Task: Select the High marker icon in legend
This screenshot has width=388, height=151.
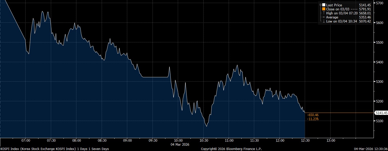Action: [x=324, y=13]
